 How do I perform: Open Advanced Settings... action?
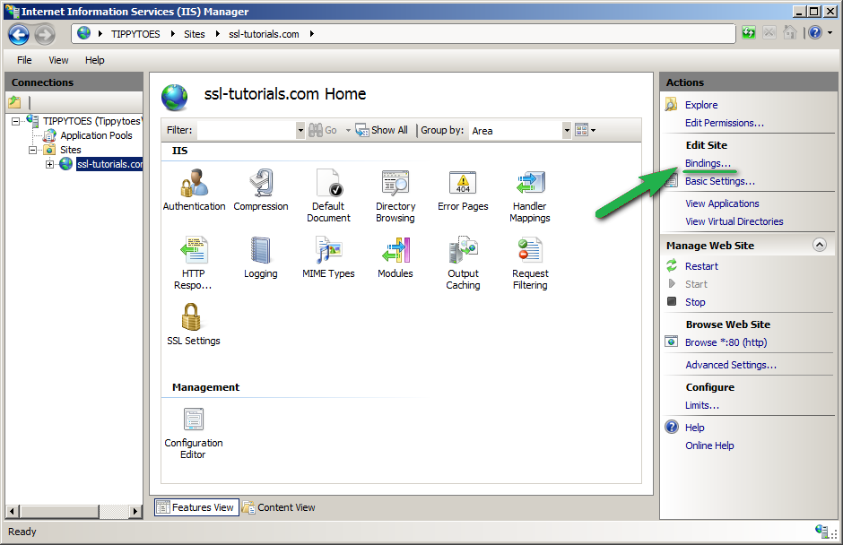[731, 365]
